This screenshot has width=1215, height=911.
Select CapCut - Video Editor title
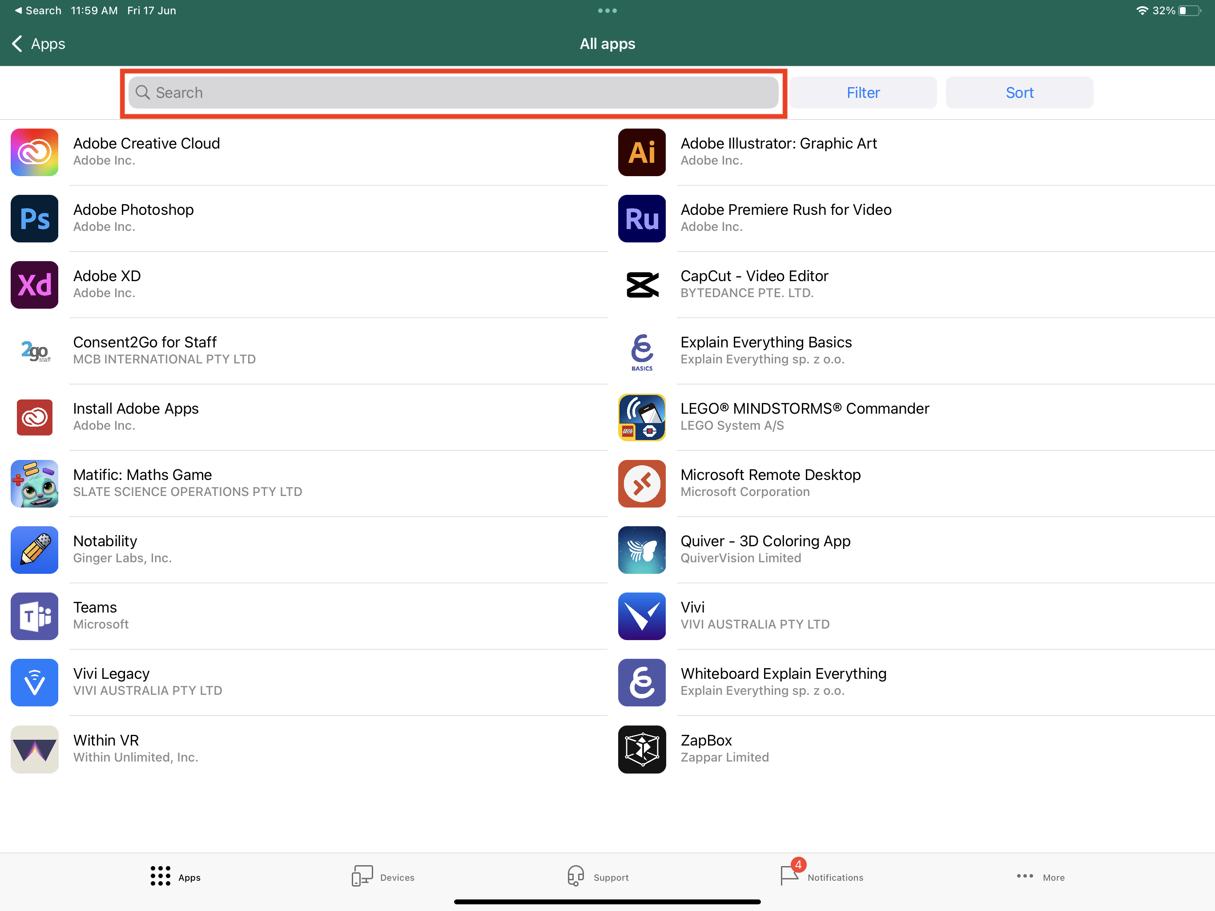click(754, 275)
